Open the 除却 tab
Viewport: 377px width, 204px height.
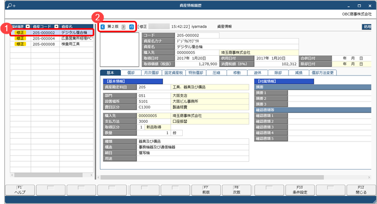pyautogui.click(x=278, y=72)
